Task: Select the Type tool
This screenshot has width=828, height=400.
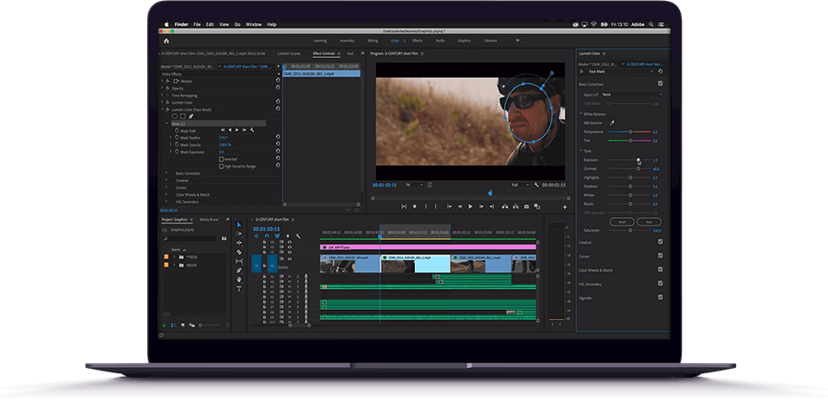Action: click(238, 289)
